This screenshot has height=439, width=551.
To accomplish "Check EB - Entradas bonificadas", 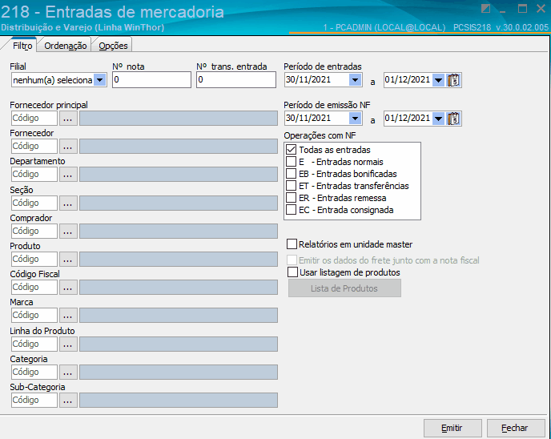I will pos(291,174).
